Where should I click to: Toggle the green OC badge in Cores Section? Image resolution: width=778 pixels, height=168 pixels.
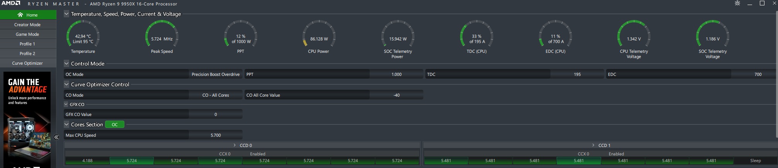115,124
